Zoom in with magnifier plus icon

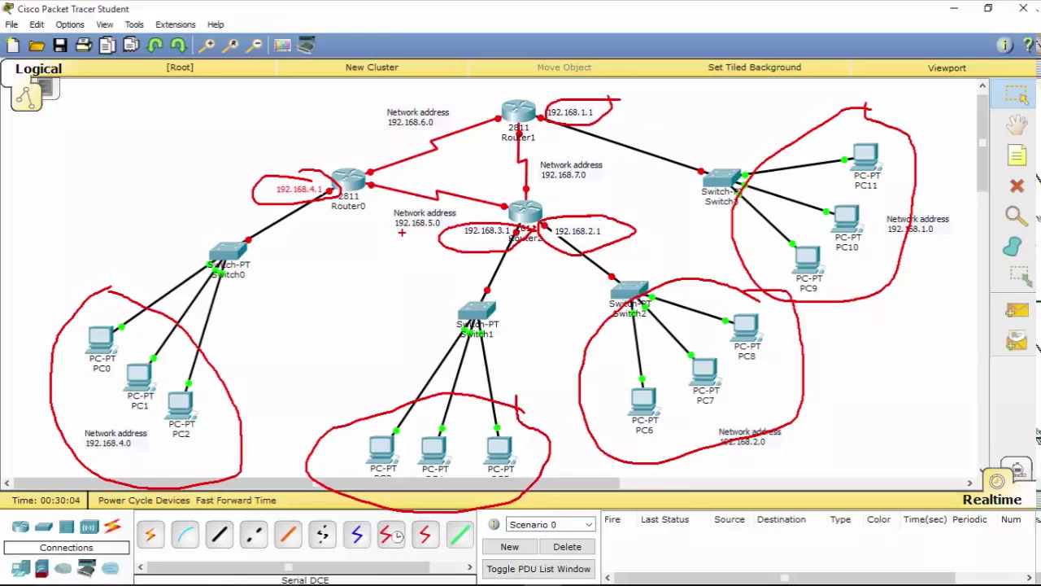coord(207,46)
